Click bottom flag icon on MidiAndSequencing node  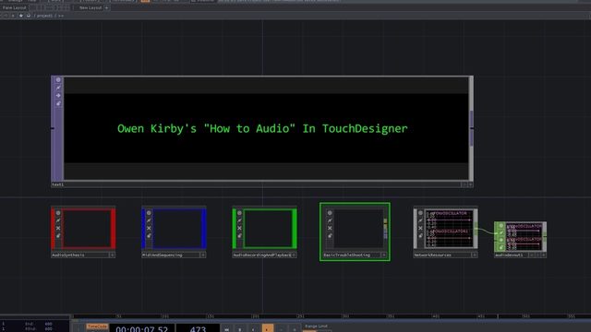(x=149, y=236)
